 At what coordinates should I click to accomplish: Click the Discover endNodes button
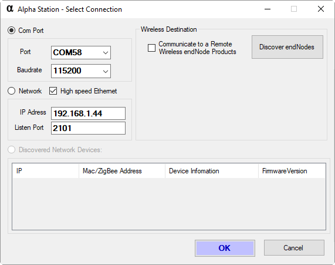pyautogui.click(x=287, y=47)
